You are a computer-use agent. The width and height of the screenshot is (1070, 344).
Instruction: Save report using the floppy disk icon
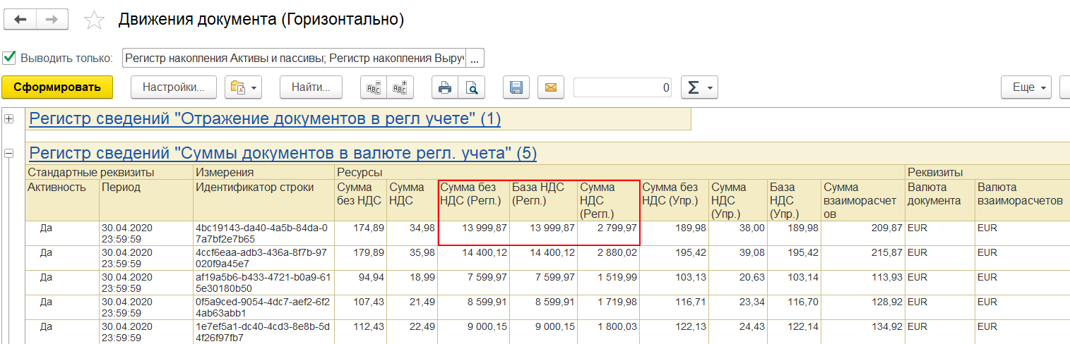(x=516, y=87)
